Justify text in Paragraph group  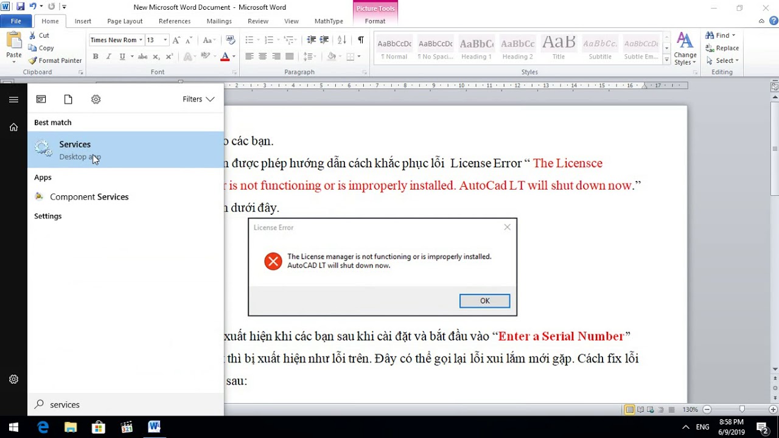pos(290,57)
